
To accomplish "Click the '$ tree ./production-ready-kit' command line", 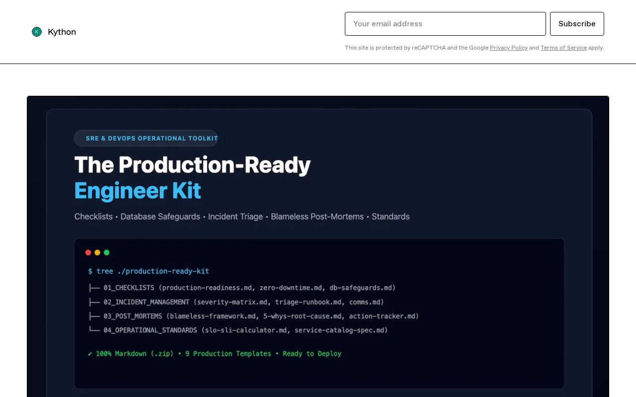I will (149, 271).
